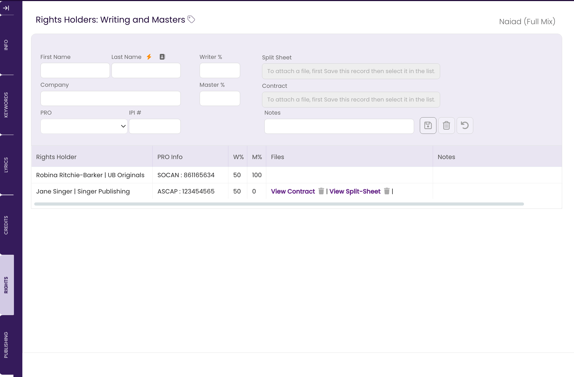Viewport: 574px width, 377px height.
Task: Select the Robina Ritchie-Barker row
Action: click(x=90, y=175)
